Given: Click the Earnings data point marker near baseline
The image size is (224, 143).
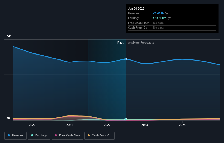Looking at the screenshot, I should point(126,119).
